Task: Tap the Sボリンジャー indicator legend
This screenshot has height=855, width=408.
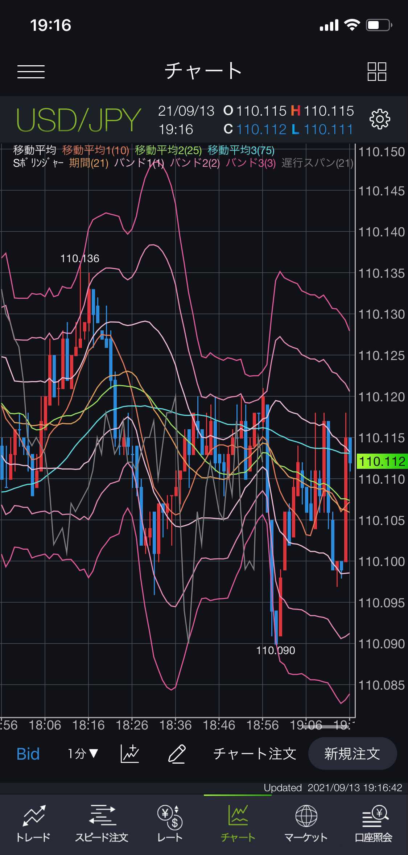Action: (38, 163)
